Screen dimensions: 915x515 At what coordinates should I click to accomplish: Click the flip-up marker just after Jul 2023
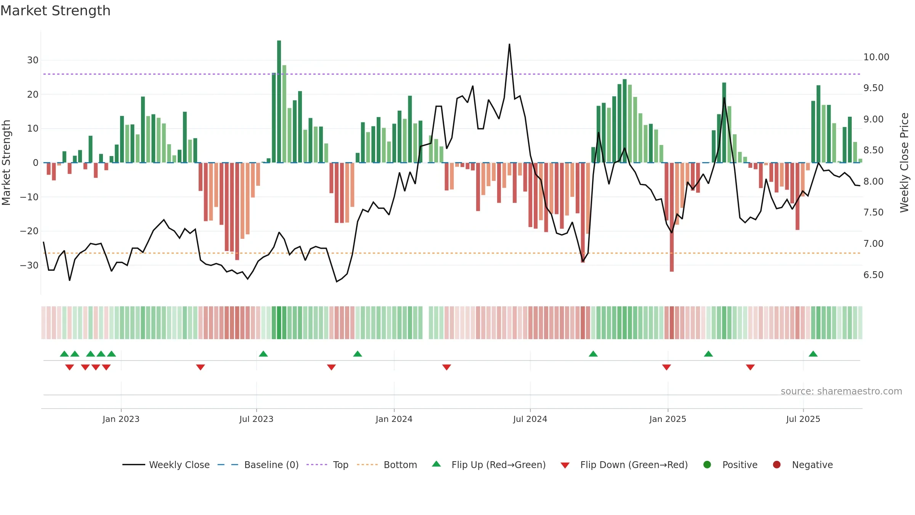point(263,354)
